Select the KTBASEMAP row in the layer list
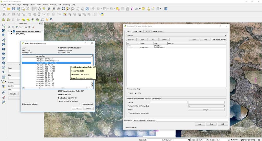 [x=176, y=48]
